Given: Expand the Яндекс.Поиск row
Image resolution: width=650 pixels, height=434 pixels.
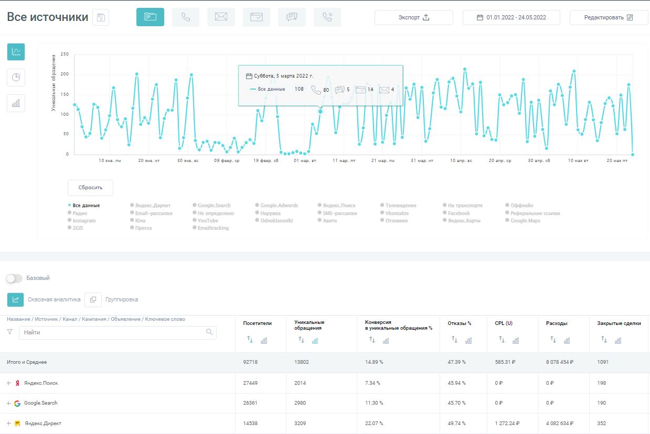Looking at the screenshot, I should pyautogui.click(x=9, y=383).
